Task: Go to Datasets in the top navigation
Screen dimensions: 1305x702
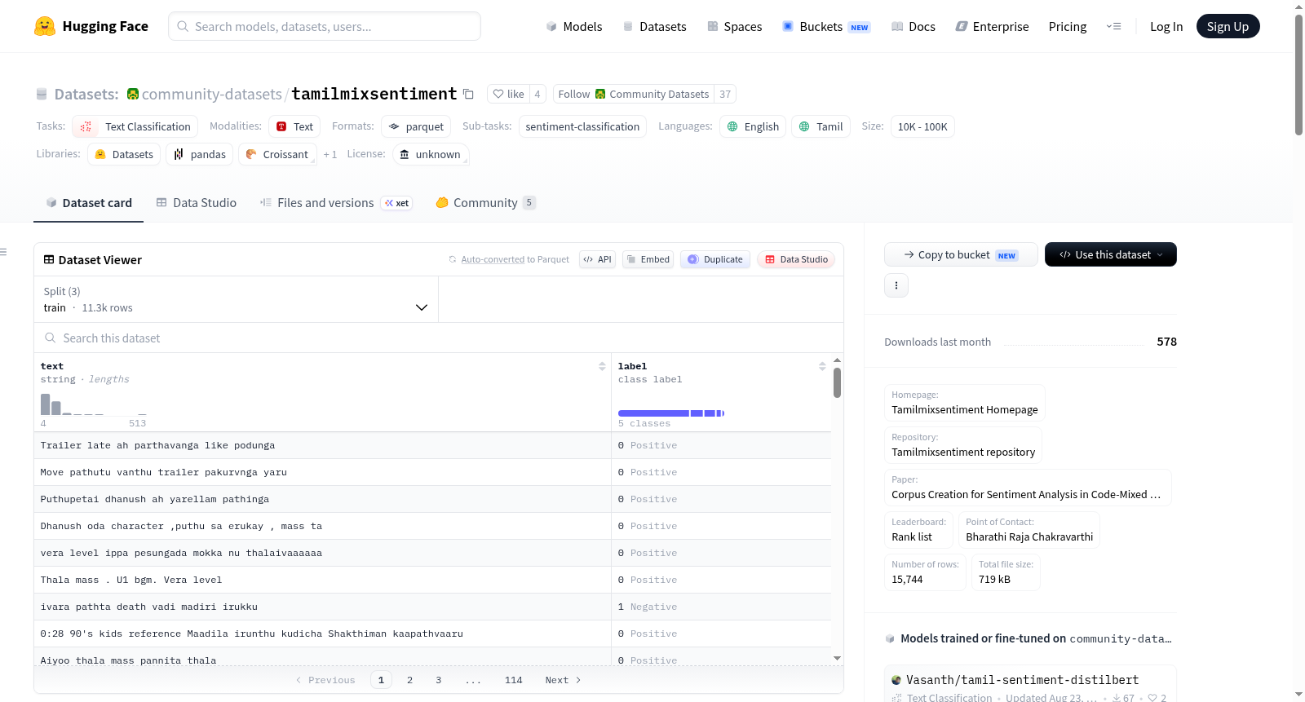Action: (x=654, y=26)
